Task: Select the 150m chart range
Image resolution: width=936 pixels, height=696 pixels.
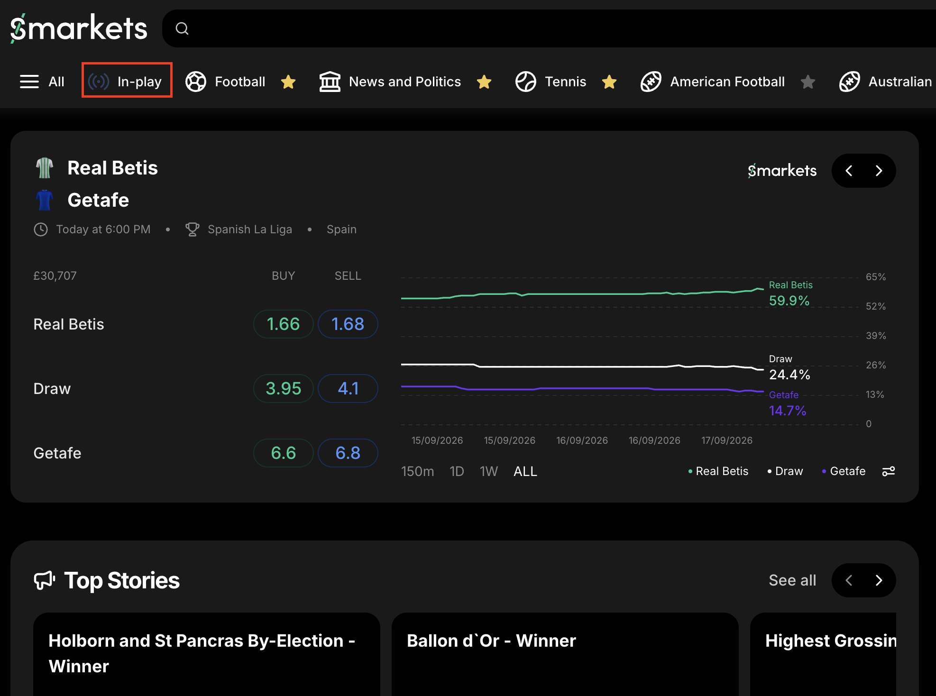Action: [x=417, y=471]
